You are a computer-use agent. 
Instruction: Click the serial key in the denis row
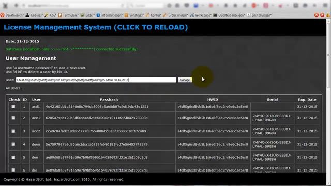click(x=272, y=144)
